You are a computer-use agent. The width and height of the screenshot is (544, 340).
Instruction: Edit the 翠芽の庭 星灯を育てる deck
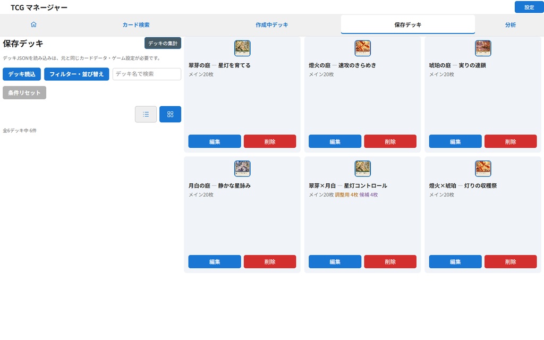click(x=215, y=141)
